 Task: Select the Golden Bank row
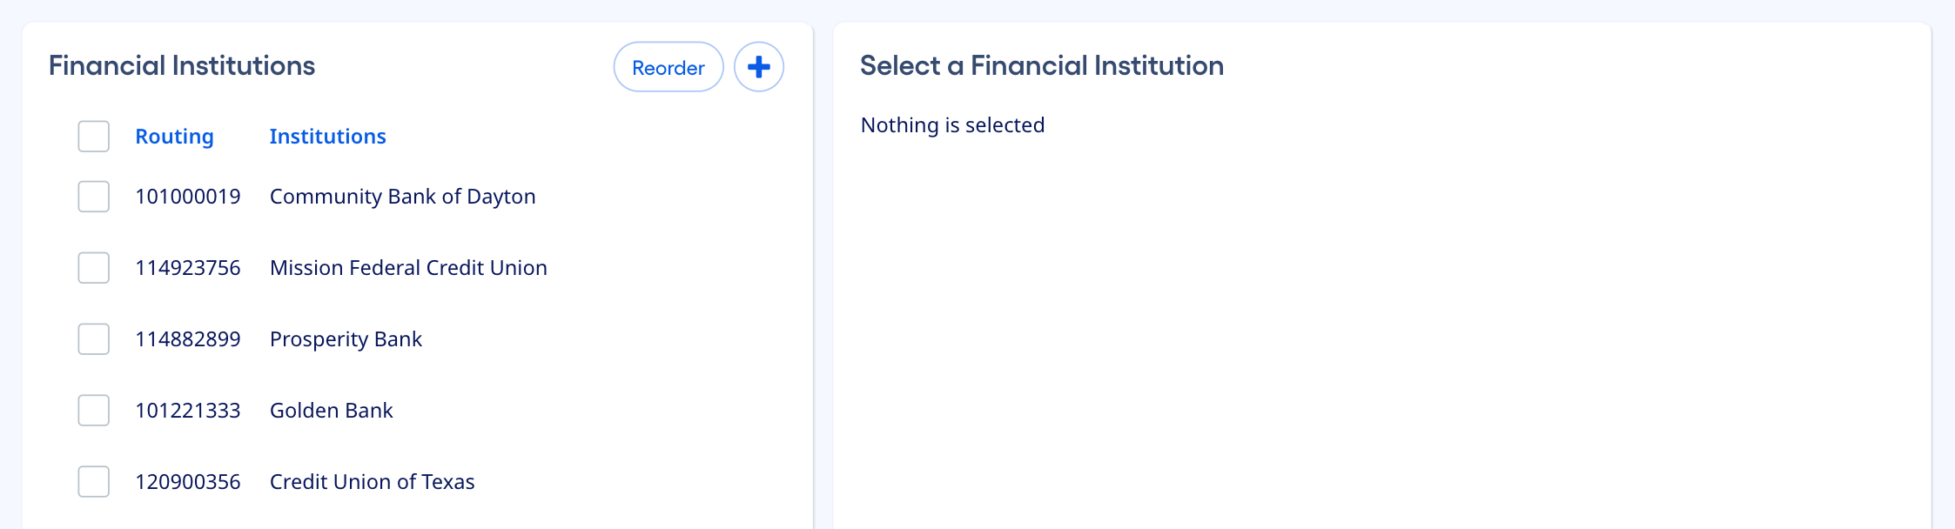[x=331, y=411]
